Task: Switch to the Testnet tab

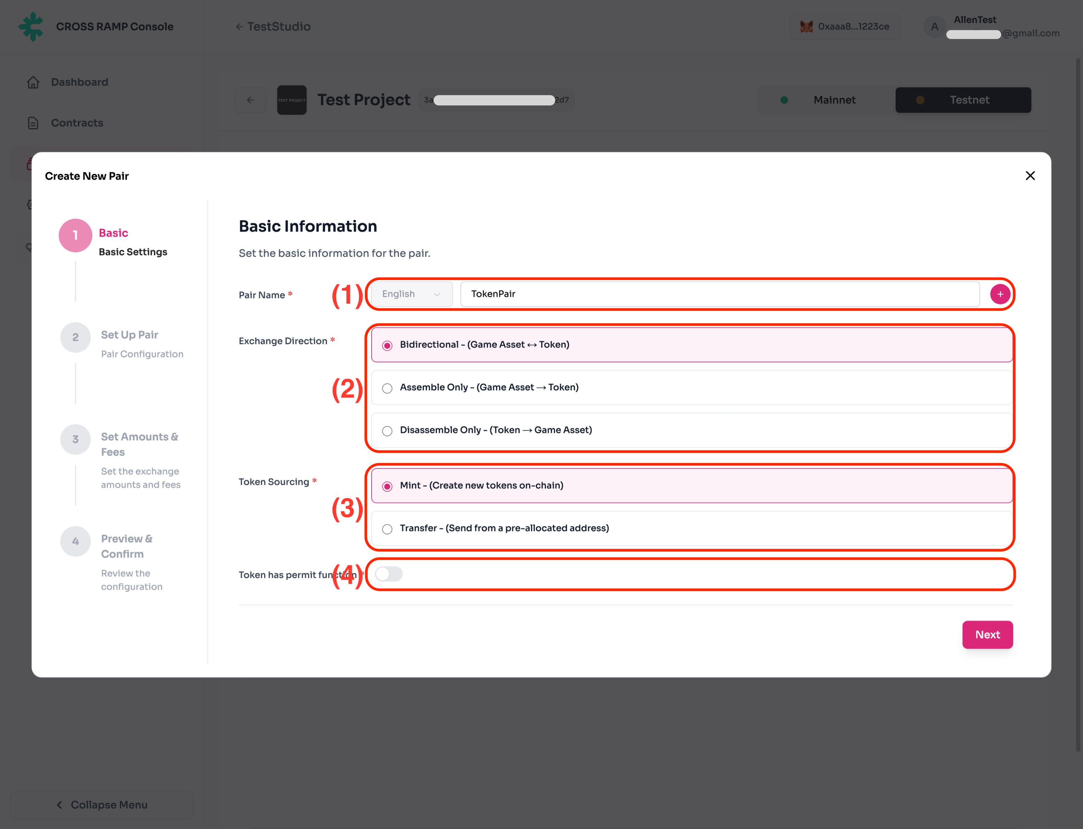Action: coord(962,100)
